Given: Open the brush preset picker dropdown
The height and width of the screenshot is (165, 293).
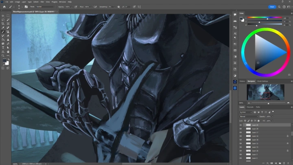Looking at the screenshot, I should pos(22,7).
